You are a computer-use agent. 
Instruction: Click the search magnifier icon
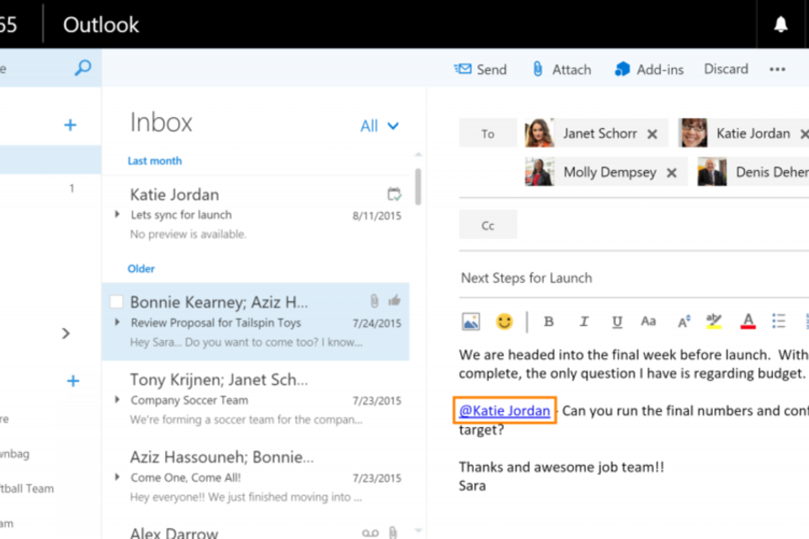83,67
